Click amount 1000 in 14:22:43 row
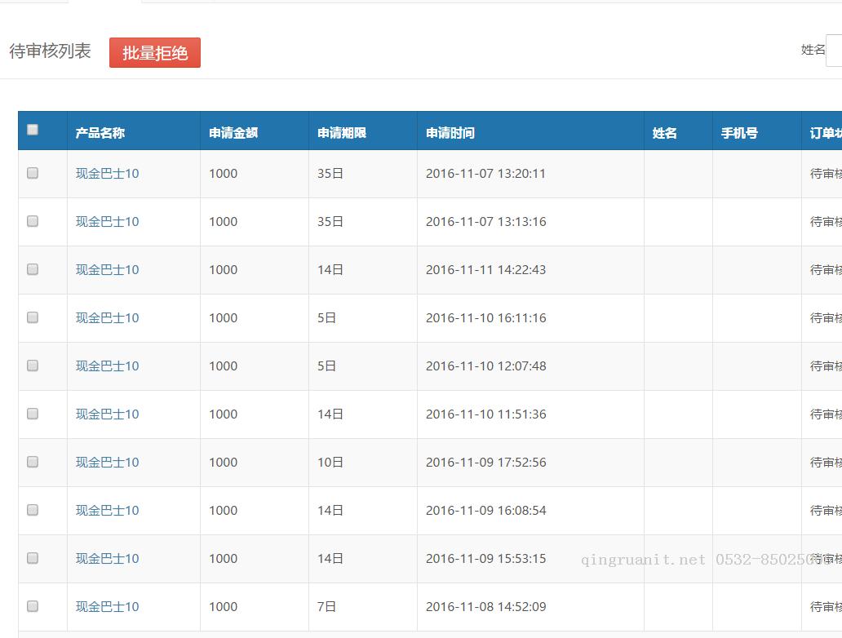The image size is (842, 638). pos(223,269)
